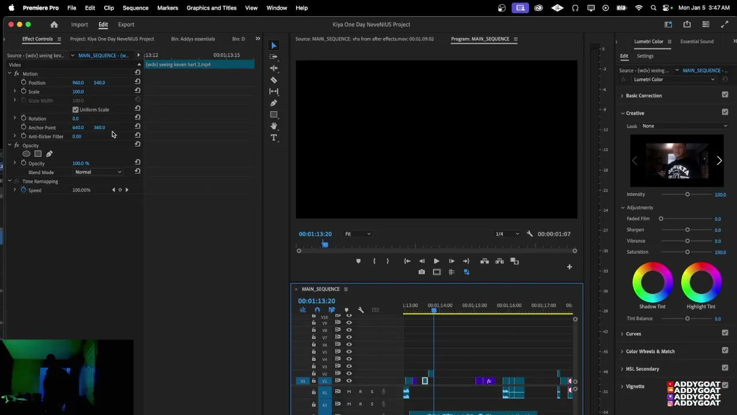Select the Slip tool
The image size is (737, 415).
click(273, 91)
